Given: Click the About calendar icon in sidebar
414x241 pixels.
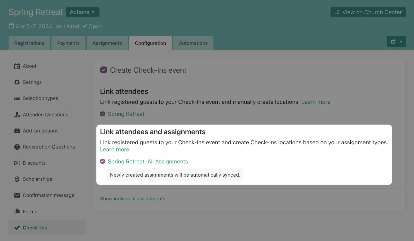Looking at the screenshot, I should click(17, 66).
